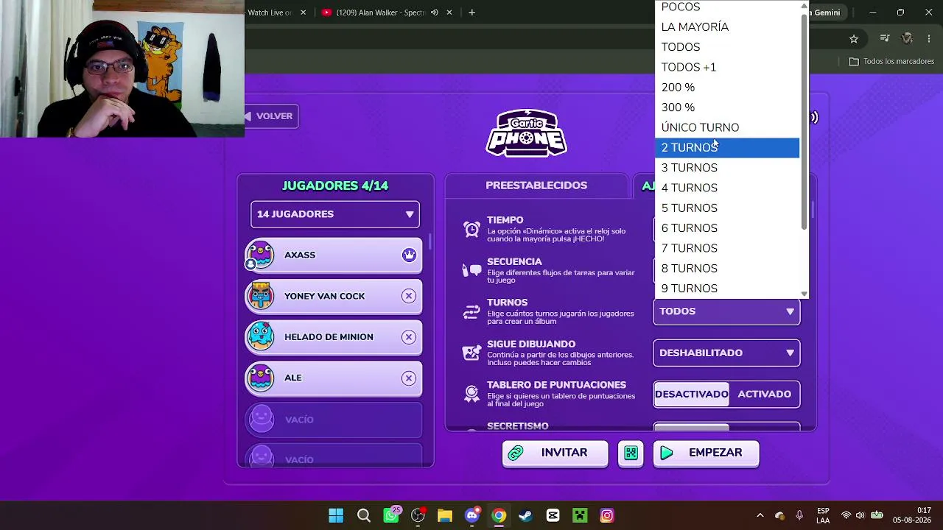Choose 9 TURNOS in the list
This screenshot has height=530, width=943.
click(727, 289)
